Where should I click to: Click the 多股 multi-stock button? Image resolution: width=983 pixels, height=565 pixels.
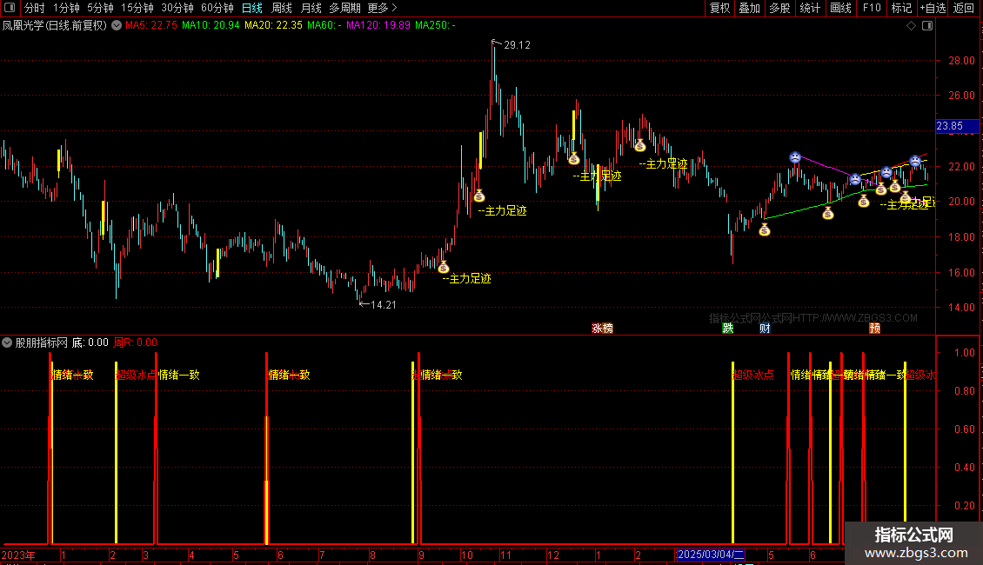[x=779, y=8]
